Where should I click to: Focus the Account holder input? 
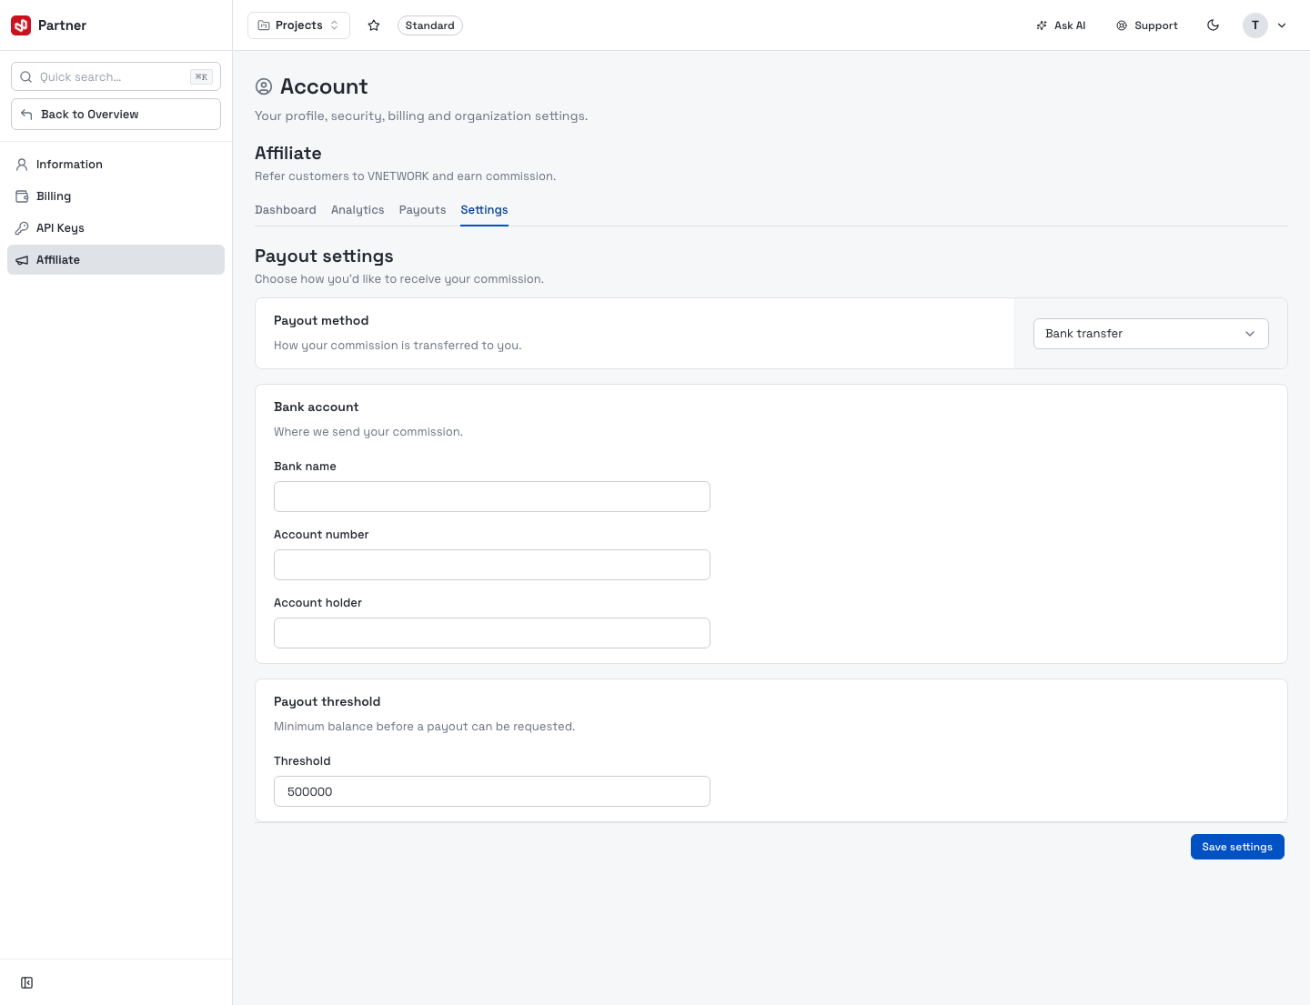492,633
